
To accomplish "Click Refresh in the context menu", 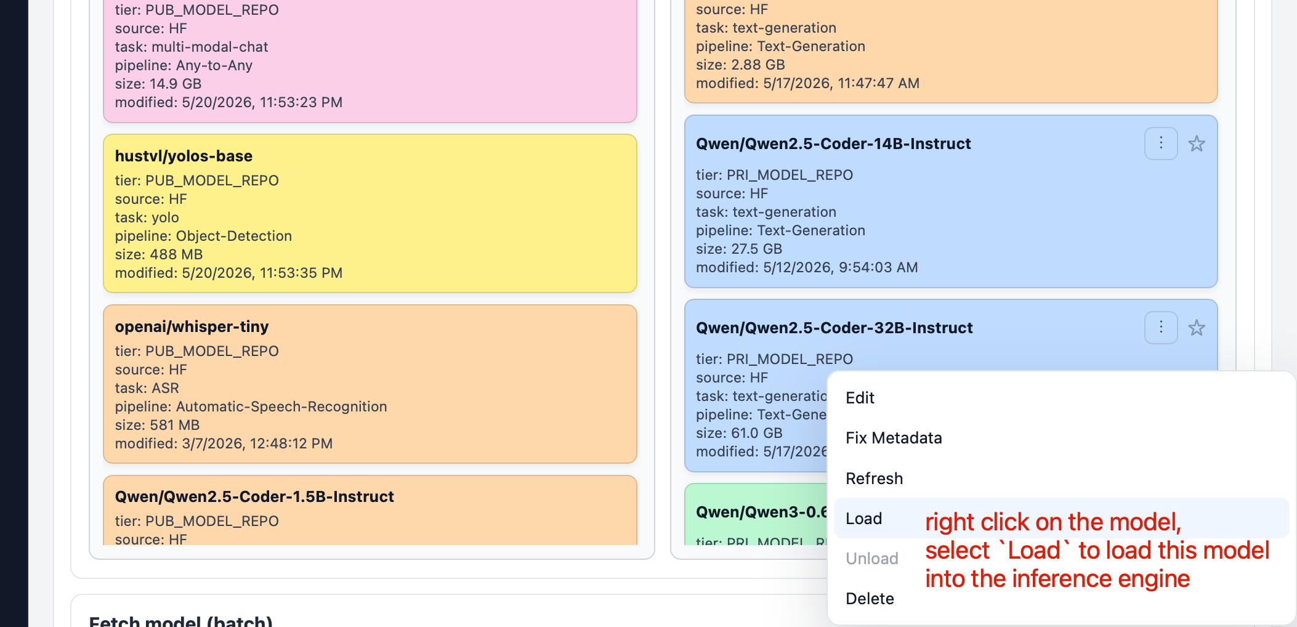I will point(1061,479).
